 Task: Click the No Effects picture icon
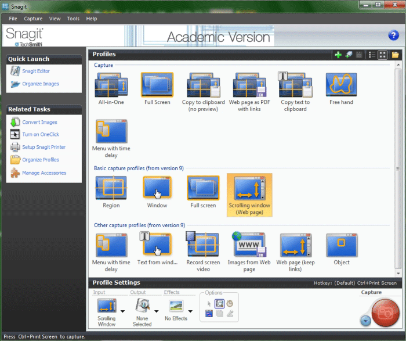(x=176, y=306)
